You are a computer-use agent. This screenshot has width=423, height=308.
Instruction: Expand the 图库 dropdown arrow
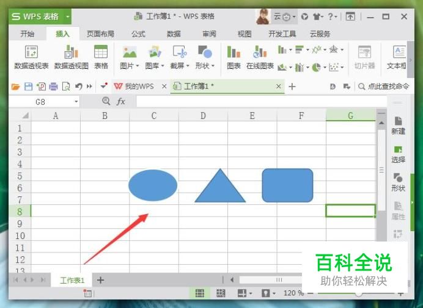click(x=163, y=66)
